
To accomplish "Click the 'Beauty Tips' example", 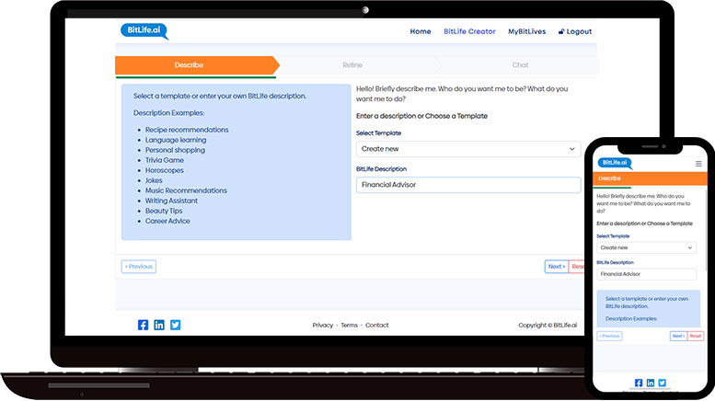I will (x=164, y=211).
